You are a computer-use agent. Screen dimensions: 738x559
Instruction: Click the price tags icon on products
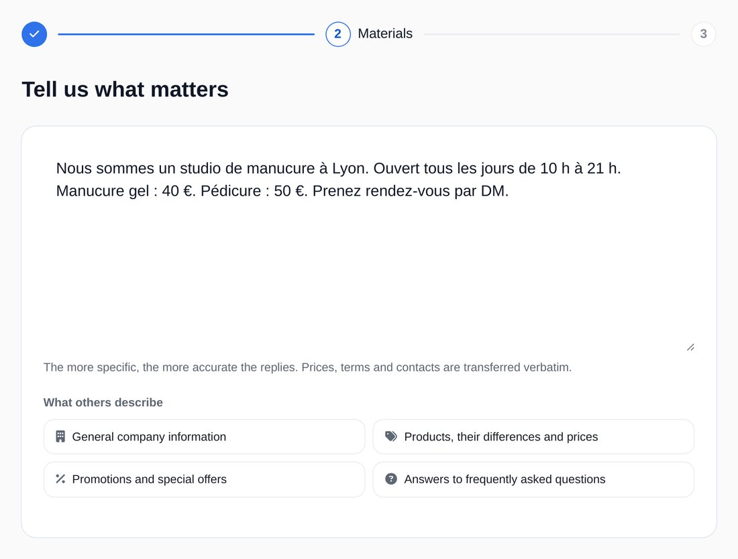[391, 436]
